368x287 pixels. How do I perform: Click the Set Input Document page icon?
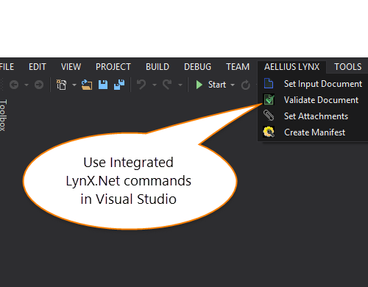(x=269, y=83)
